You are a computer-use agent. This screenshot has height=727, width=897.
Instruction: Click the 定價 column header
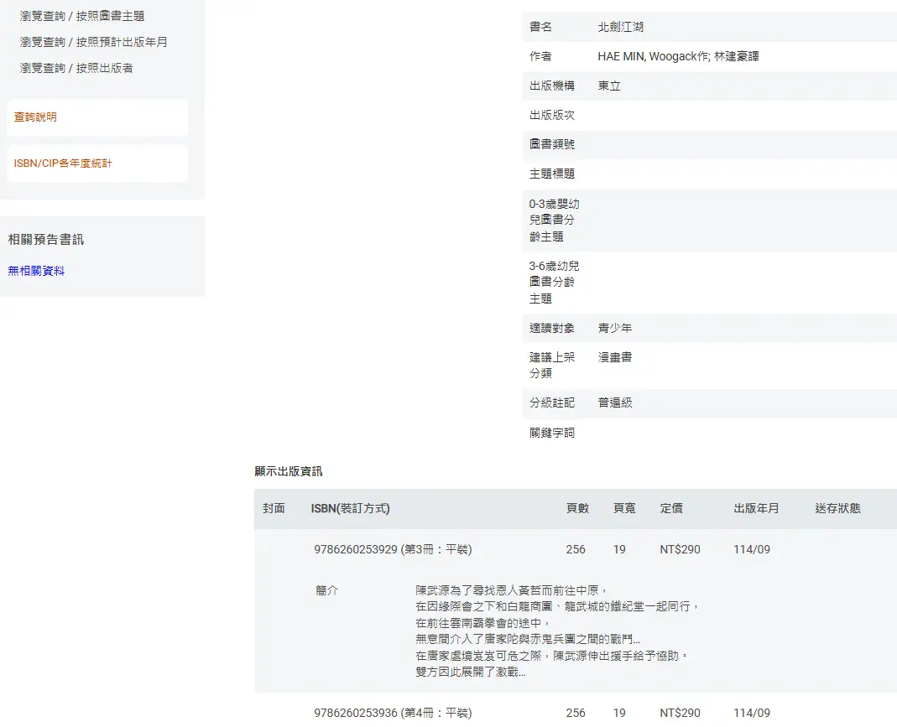coord(671,508)
